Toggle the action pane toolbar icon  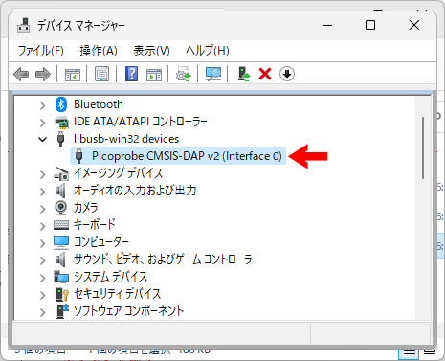tap(154, 75)
